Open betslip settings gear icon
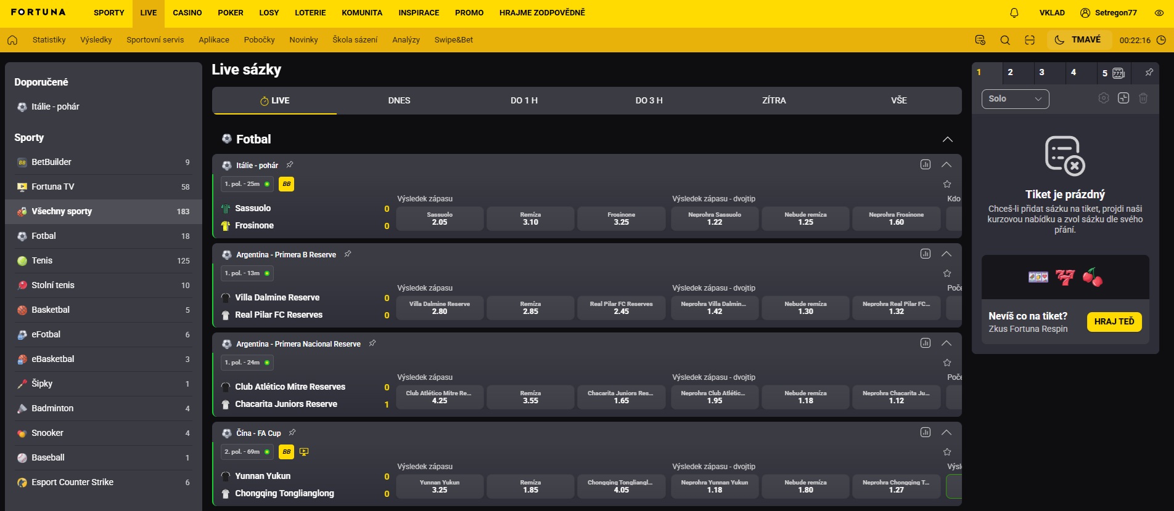The height and width of the screenshot is (511, 1174). (x=1104, y=99)
